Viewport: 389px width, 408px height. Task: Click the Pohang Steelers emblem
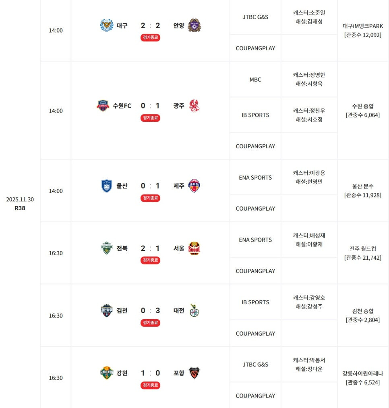tap(194, 373)
